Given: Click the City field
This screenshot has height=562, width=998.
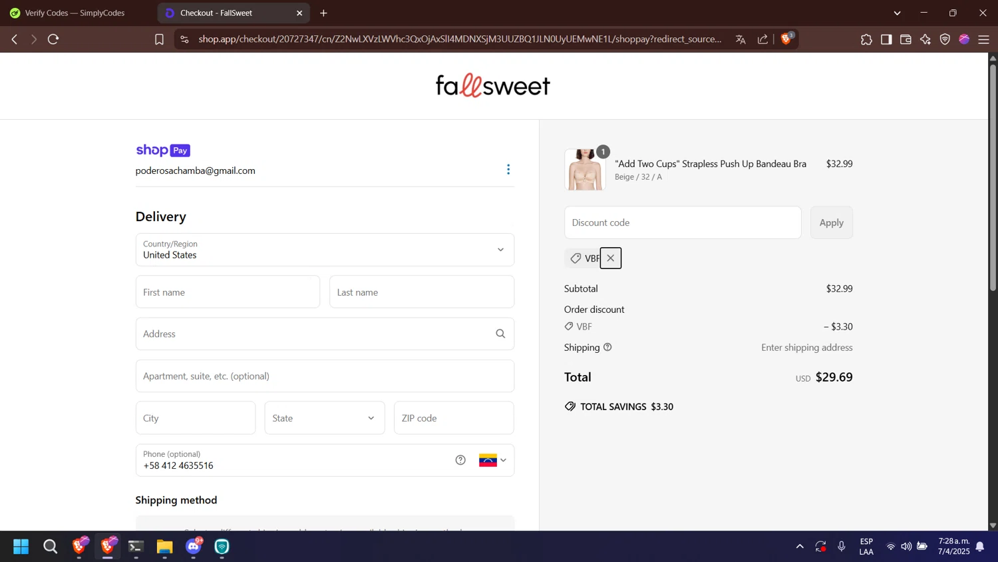Looking at the screenshot, I should coord(196,418).
